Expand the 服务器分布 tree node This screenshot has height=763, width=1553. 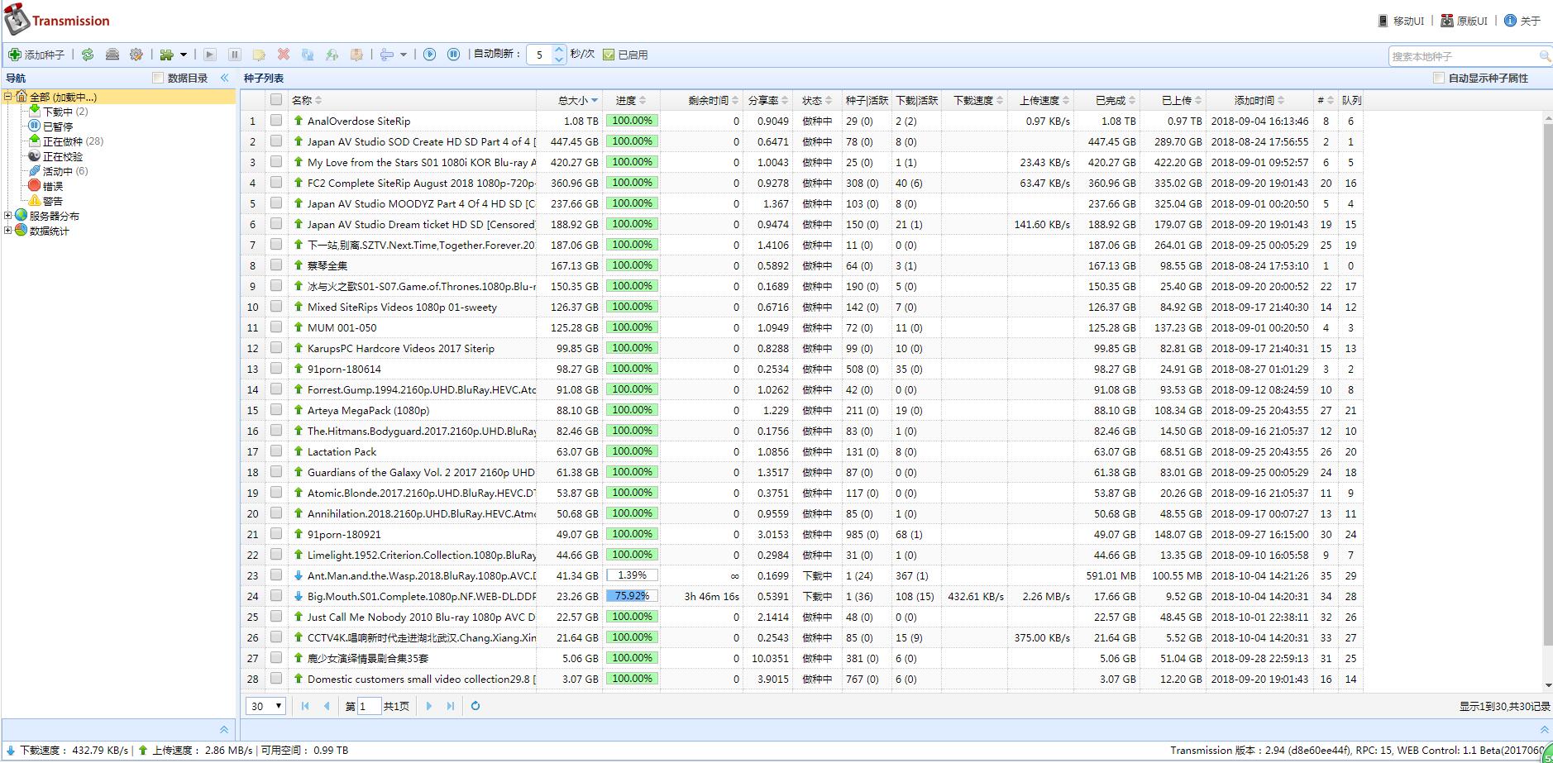(x=8, y=216)
